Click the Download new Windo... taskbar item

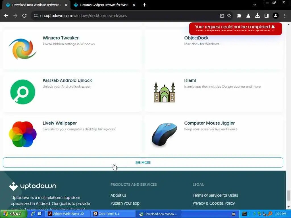point(158,214)
